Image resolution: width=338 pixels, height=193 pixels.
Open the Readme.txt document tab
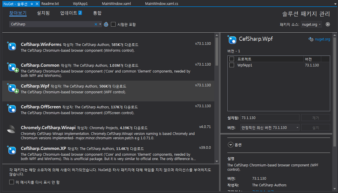[50, 4]
